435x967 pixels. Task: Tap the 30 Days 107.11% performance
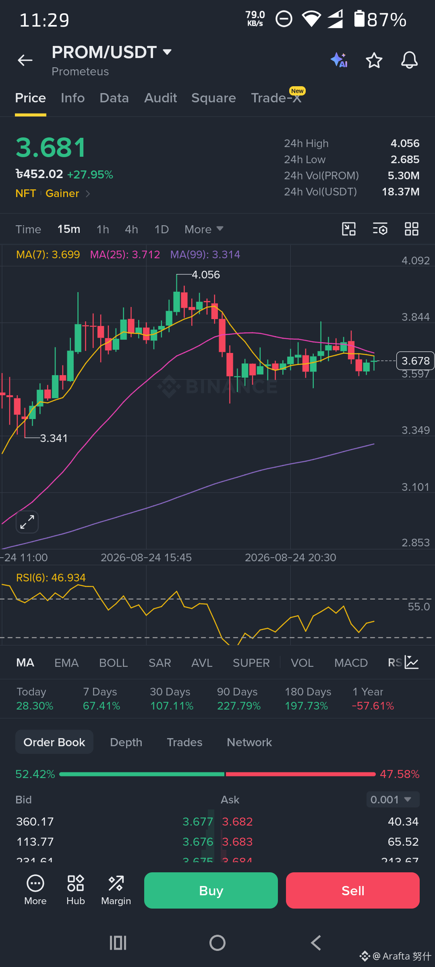point(172,699)
